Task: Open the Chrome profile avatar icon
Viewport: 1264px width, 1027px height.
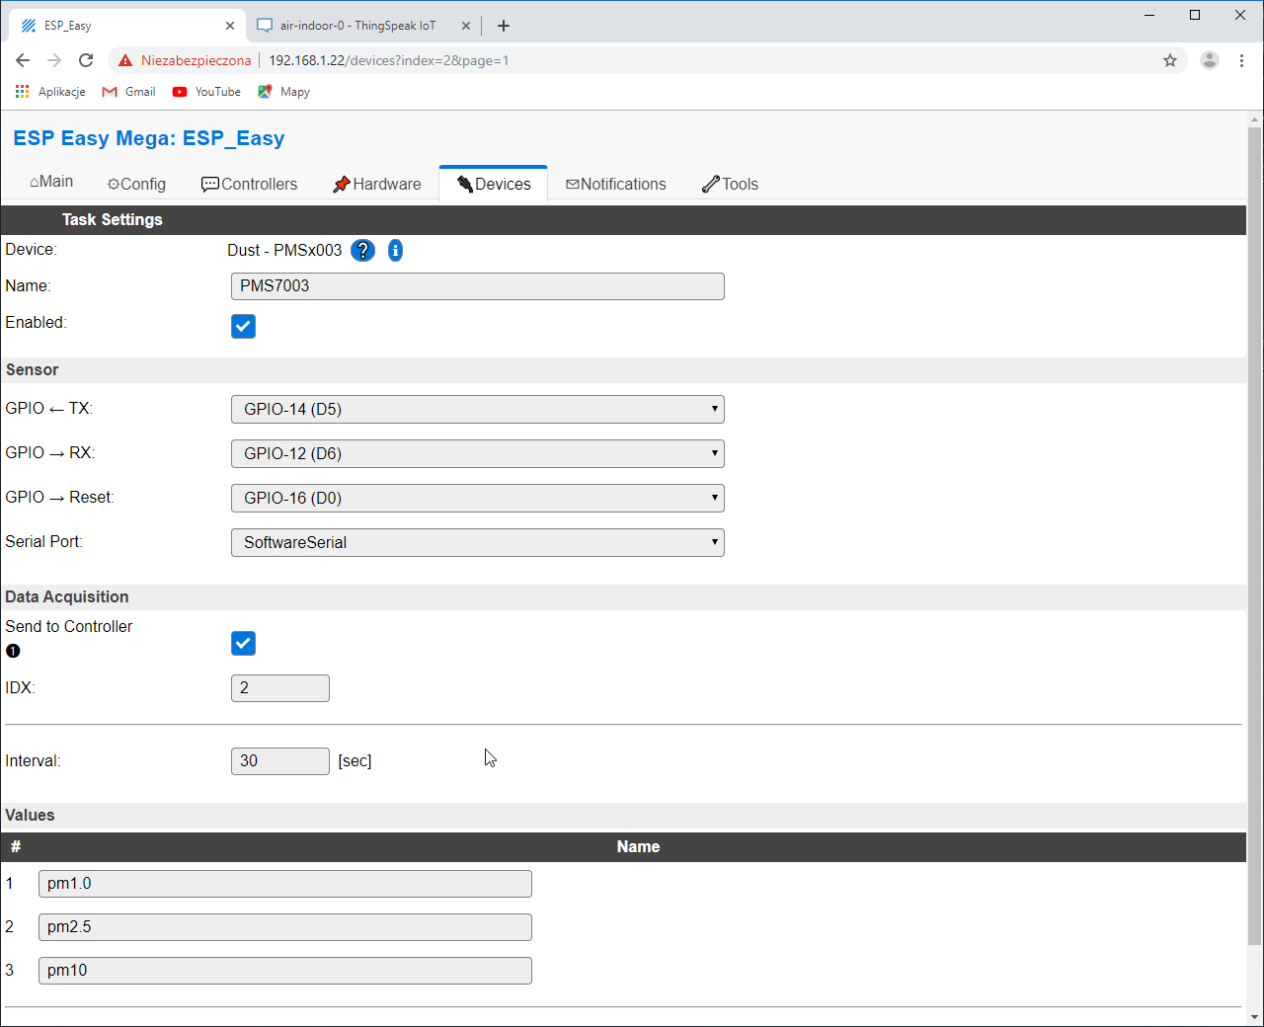Action: [1209, 60]
